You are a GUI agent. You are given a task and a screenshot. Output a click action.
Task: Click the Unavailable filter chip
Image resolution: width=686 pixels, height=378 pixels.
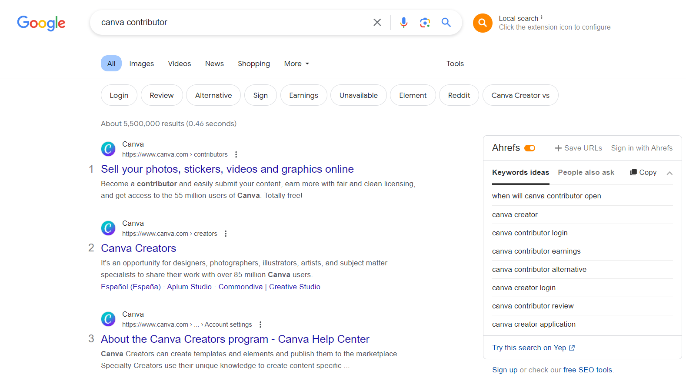[359, 95]
